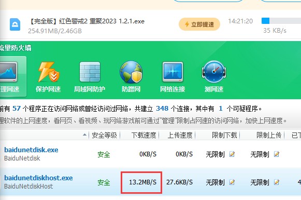Click the blue file icon of 红色警戒2 download

click(x=15, y=24)
